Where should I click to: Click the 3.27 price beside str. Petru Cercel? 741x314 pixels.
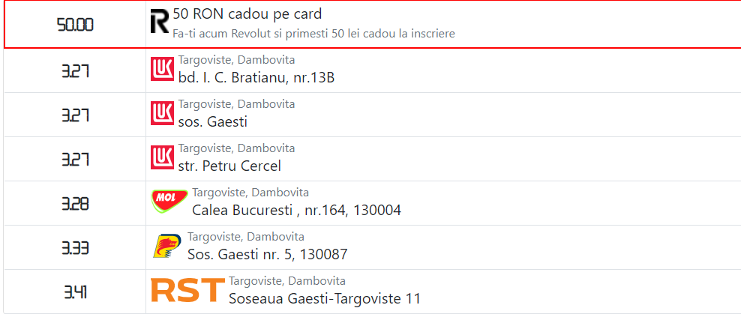(x=75, y=159)
